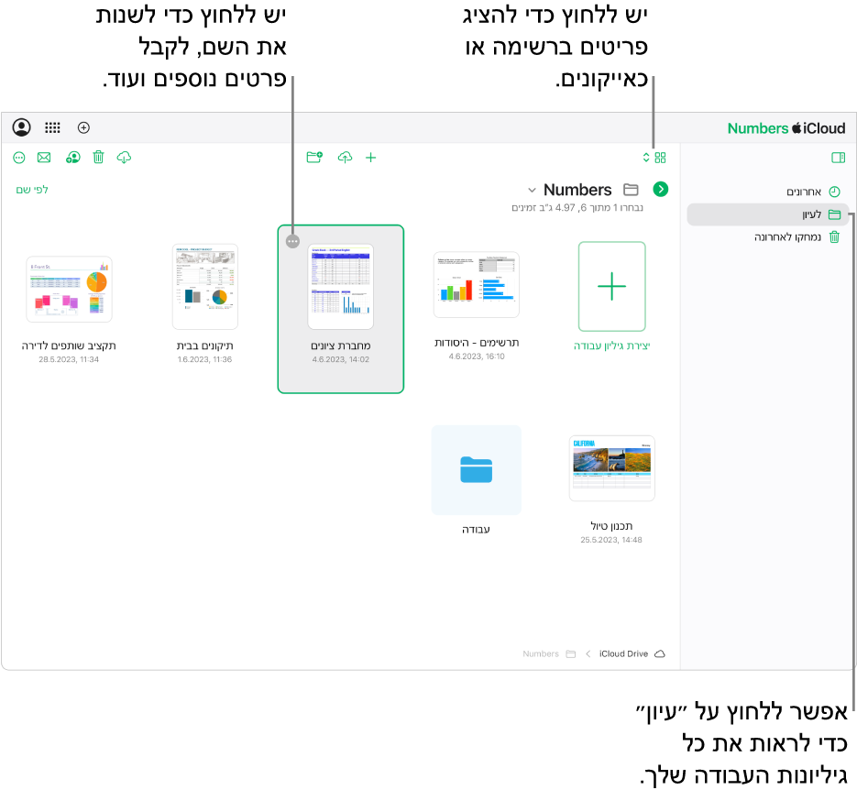
Task: Click the יצירת גיליון עבודה label
Action: point(611,346)
